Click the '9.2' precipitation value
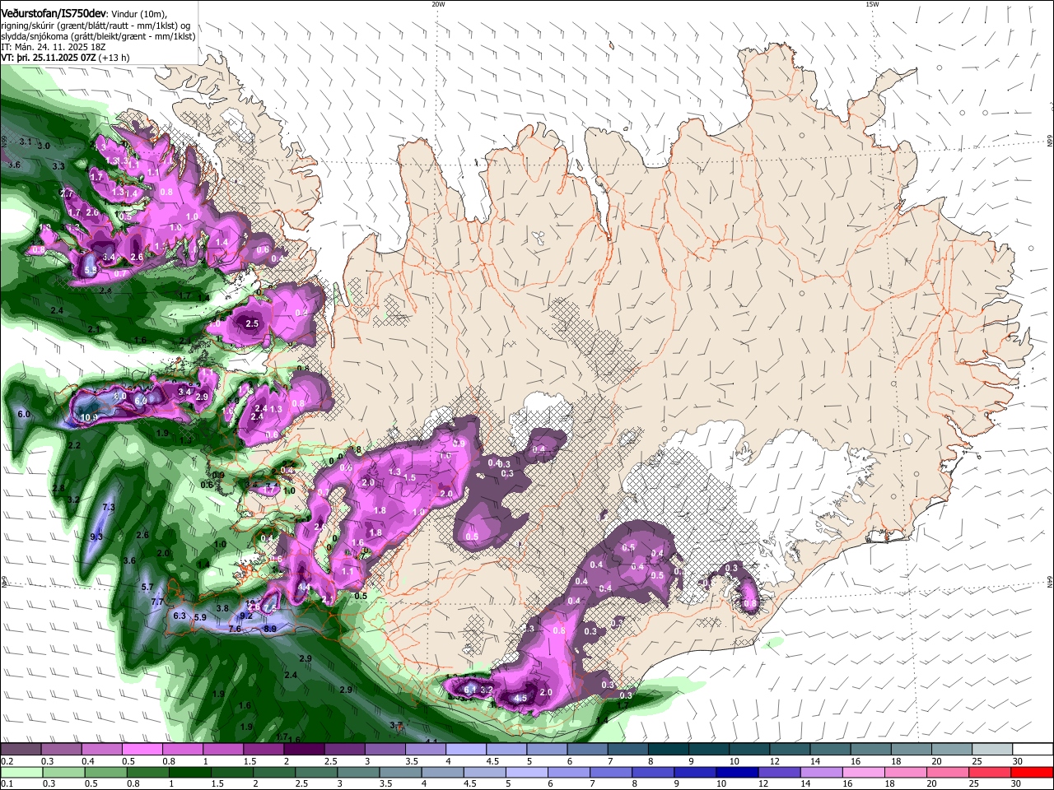Image resolution: width=1054 pixels, height=790 pixels. (x=246, y=616)
